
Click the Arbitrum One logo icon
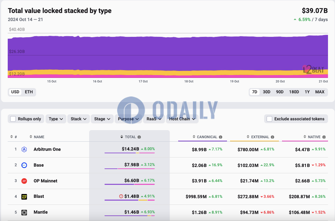click(24, 149)
